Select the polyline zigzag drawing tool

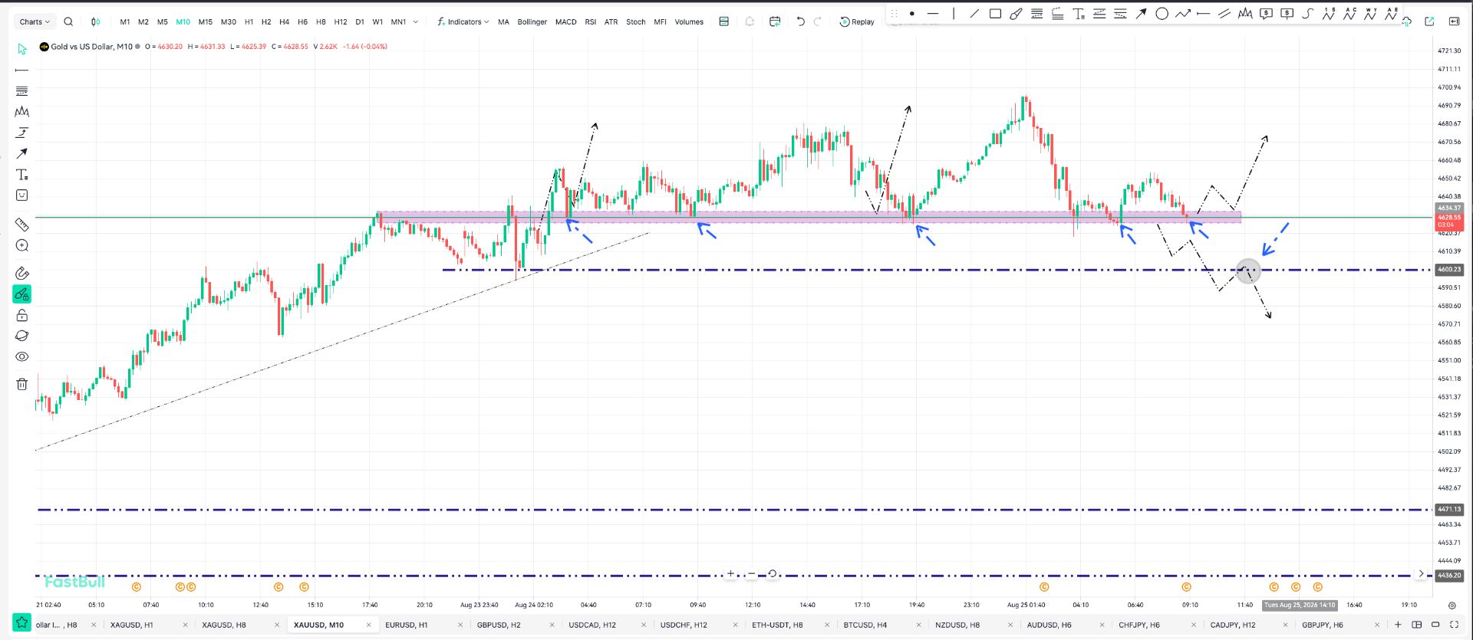[x=1182, y=13]
